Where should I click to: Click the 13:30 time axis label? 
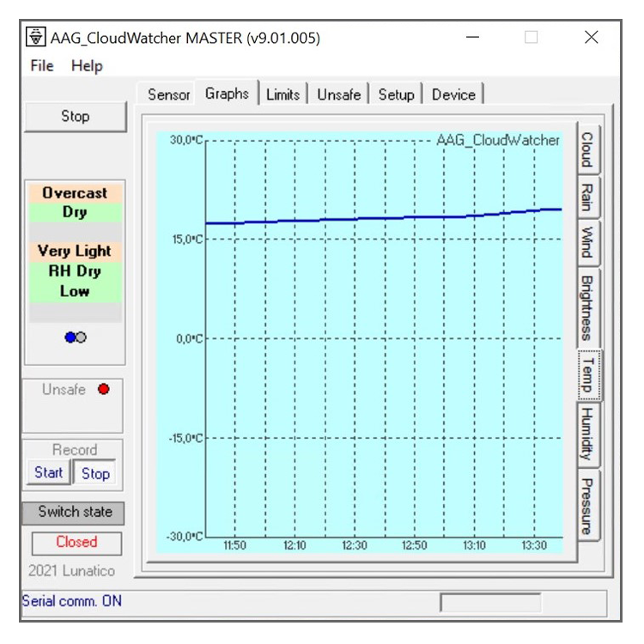click(534, 545)
